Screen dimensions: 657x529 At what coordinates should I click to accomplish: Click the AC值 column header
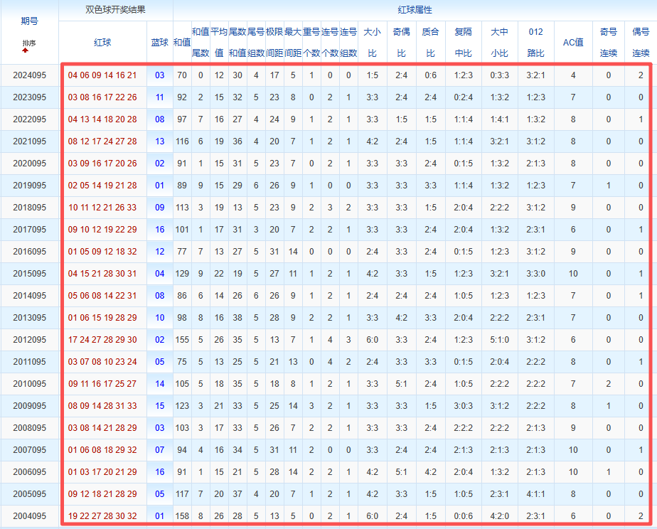click(x=573, y=43)
